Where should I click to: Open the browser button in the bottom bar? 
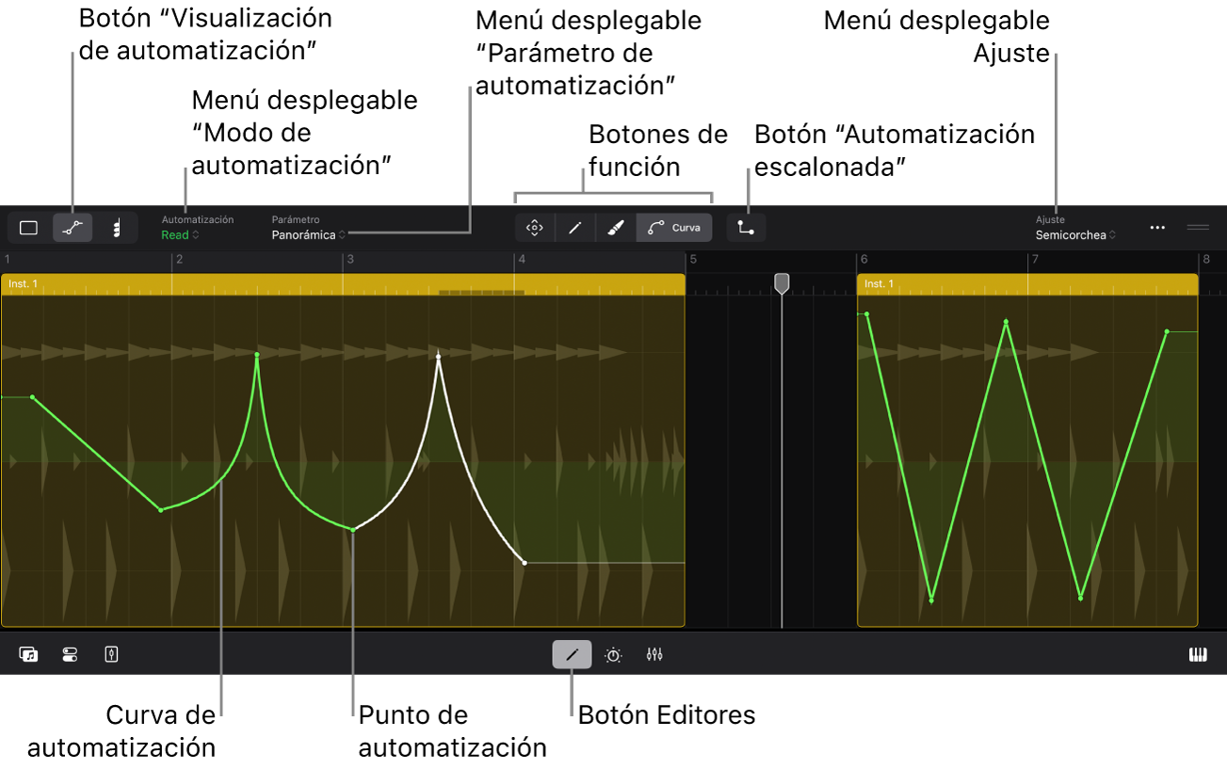point(28,654)
